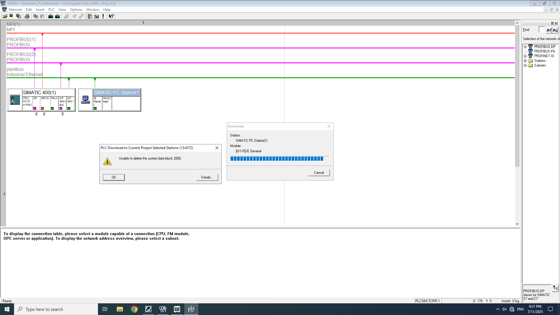Click the Details... button
560x315 pixels.
207,177
